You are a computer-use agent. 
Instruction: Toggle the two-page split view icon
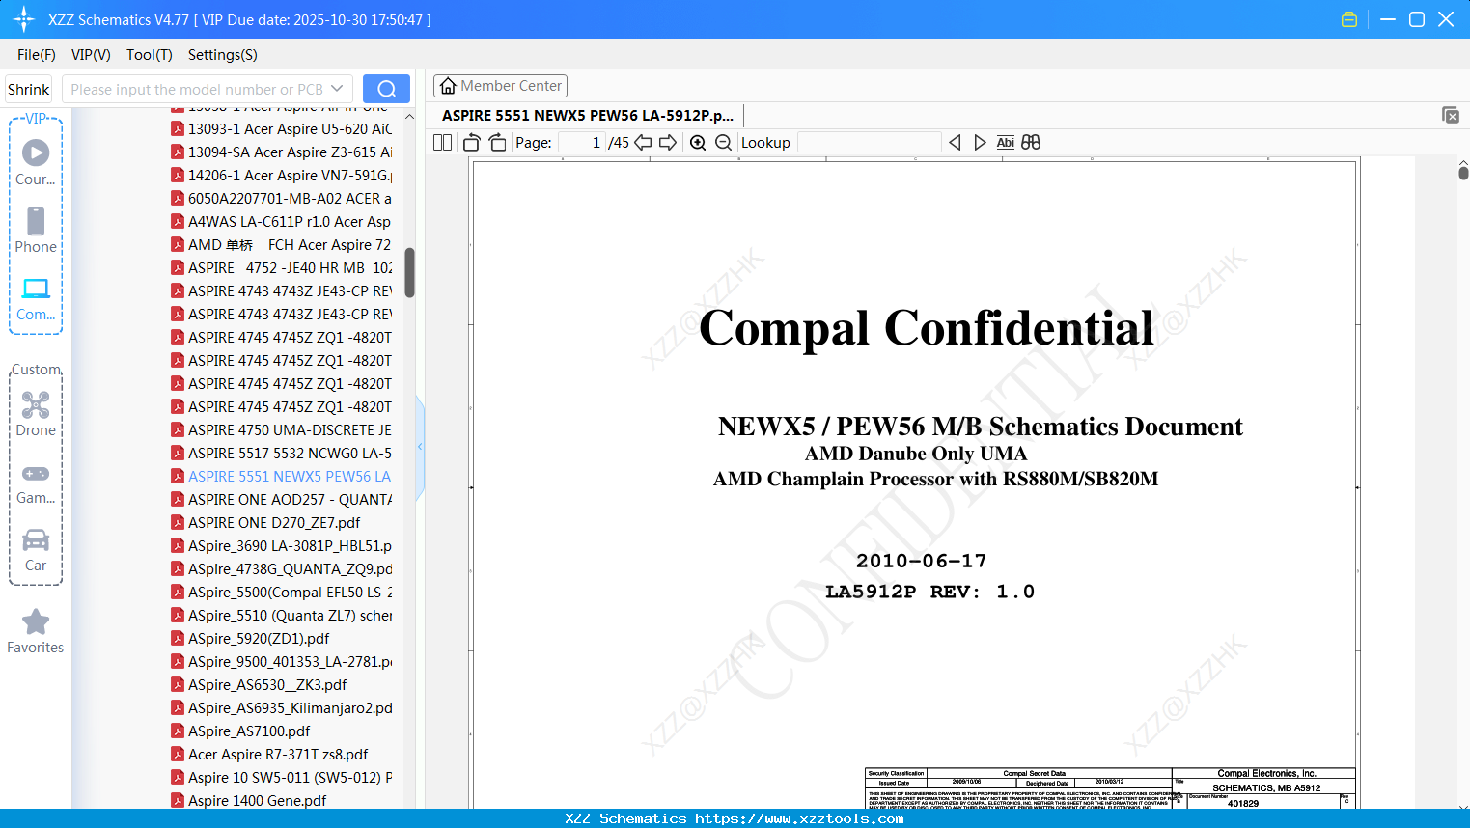pos(443,142)
